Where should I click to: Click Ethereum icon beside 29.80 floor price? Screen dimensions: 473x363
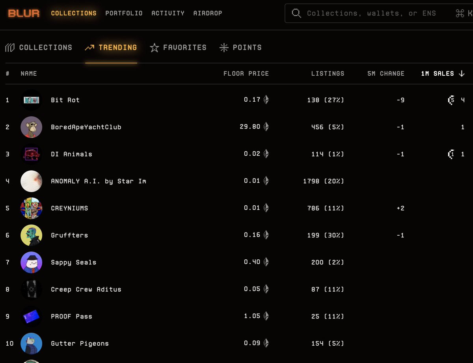coord(266,127)
